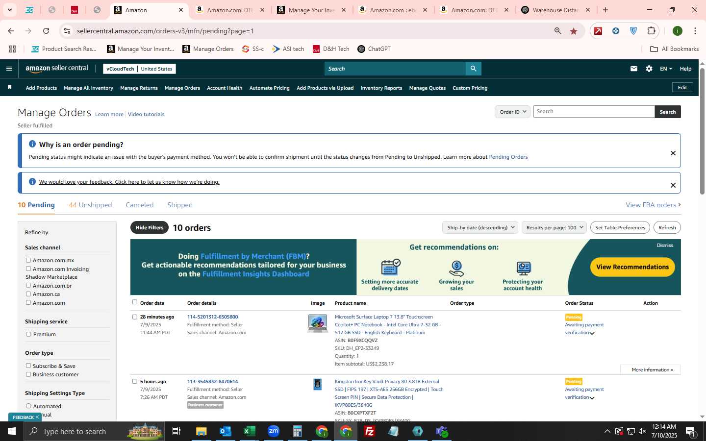Image resolution: width=706 pixels, height=441 pixels.
Task: Click the orders Refresh button
Action: point(667,227)
